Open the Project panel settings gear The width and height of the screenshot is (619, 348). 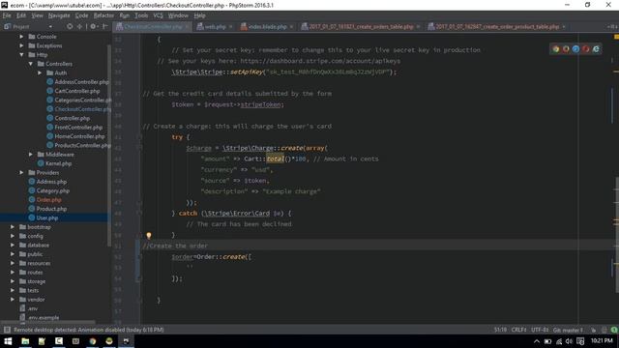click(93, 26)
